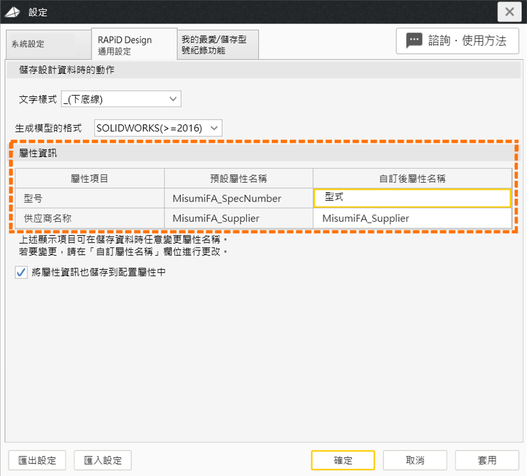The width and height of the screenshot is (527, 476).
Task: Click the app logo icon in title bar
Action: pyautogui.click(x=13, y=12)
